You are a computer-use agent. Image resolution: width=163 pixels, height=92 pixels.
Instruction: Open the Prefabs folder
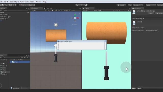coord(3,70)
